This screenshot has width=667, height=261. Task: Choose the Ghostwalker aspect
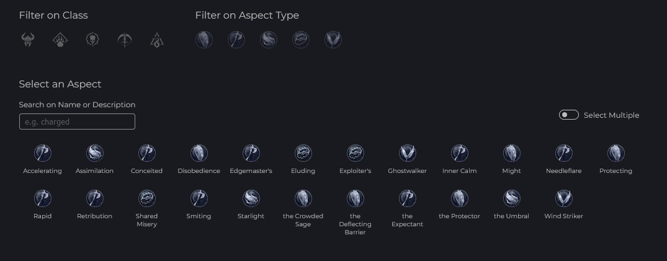click(x=407, y=159)
